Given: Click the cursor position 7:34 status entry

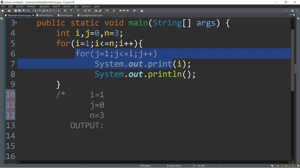Looking at the screenshot, I should coord(200,166).
